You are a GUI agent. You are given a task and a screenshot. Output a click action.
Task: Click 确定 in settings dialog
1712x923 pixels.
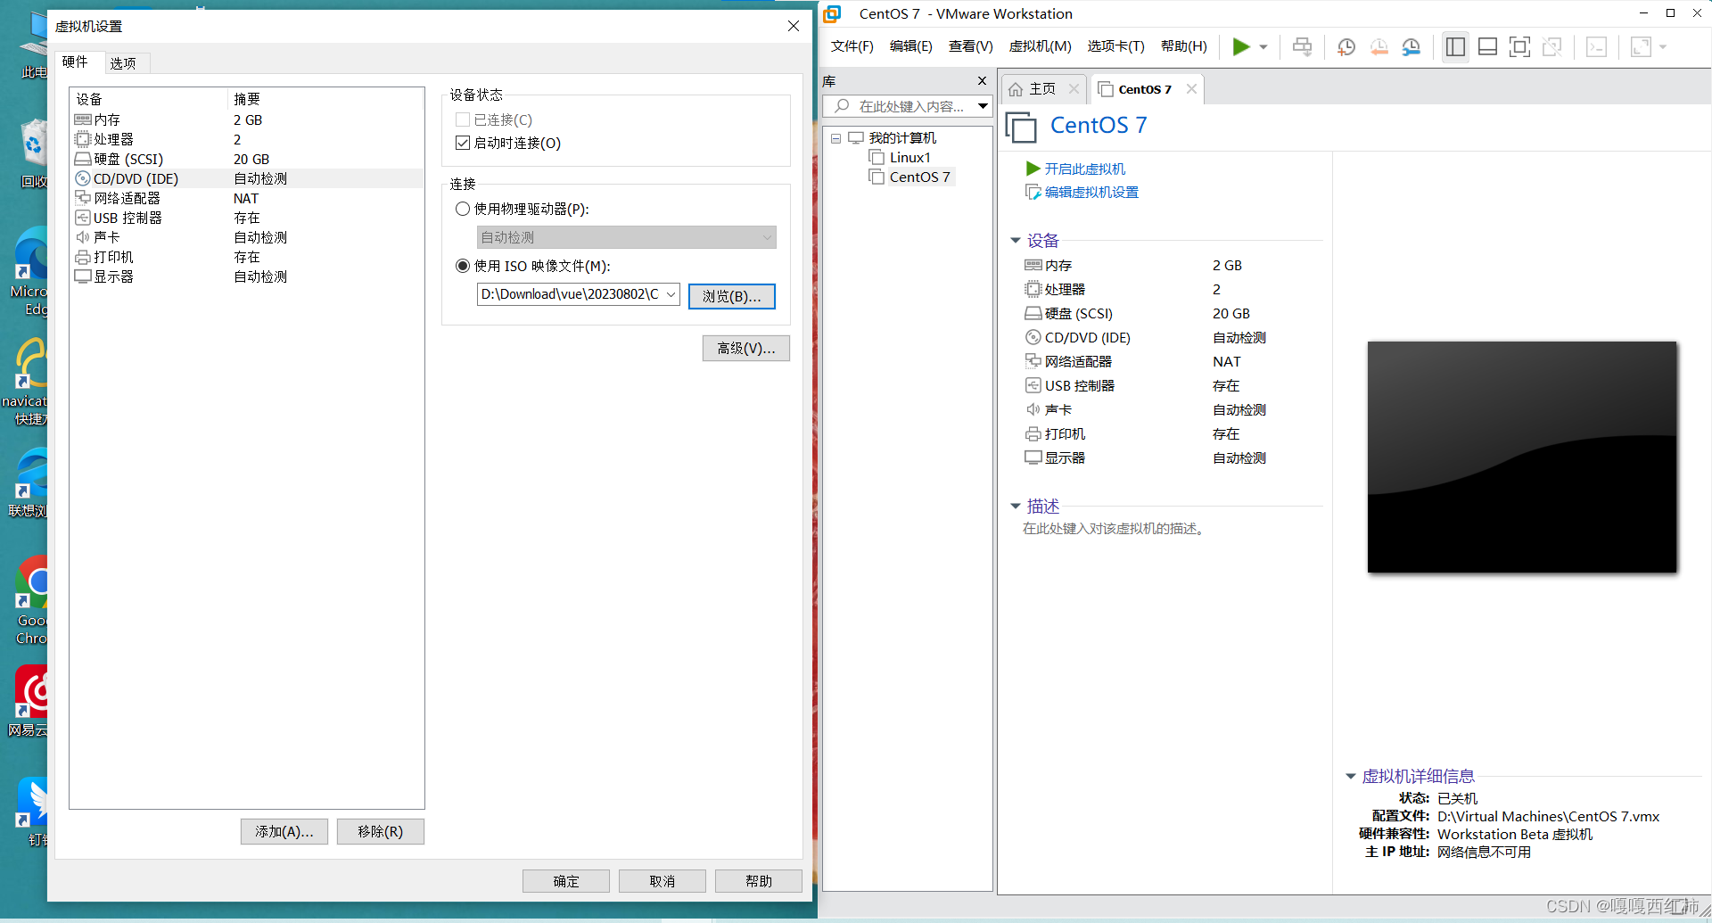click(566, 881)
